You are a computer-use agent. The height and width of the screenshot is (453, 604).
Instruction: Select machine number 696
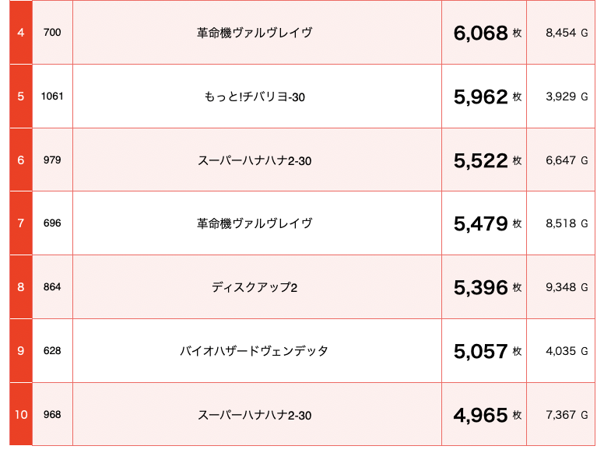coord(52,223)
